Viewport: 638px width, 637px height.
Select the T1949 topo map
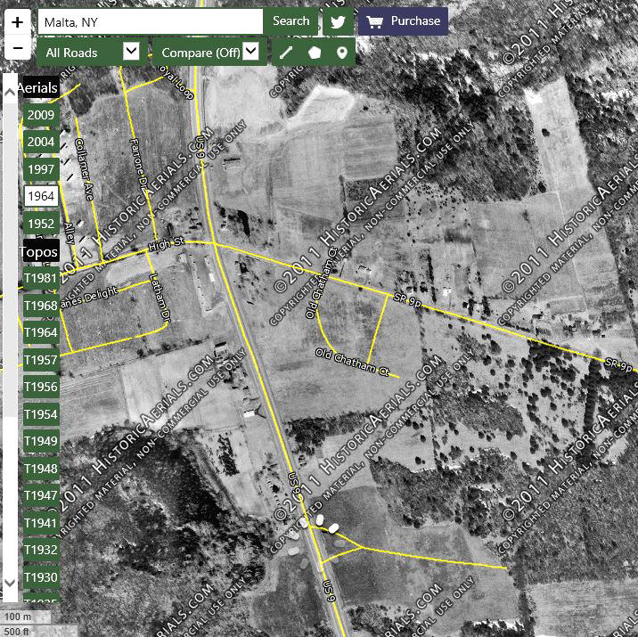pos(41,441)
